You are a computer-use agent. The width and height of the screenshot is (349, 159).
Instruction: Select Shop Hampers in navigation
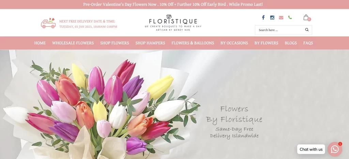pyautogui.click(x=150, y=43)
